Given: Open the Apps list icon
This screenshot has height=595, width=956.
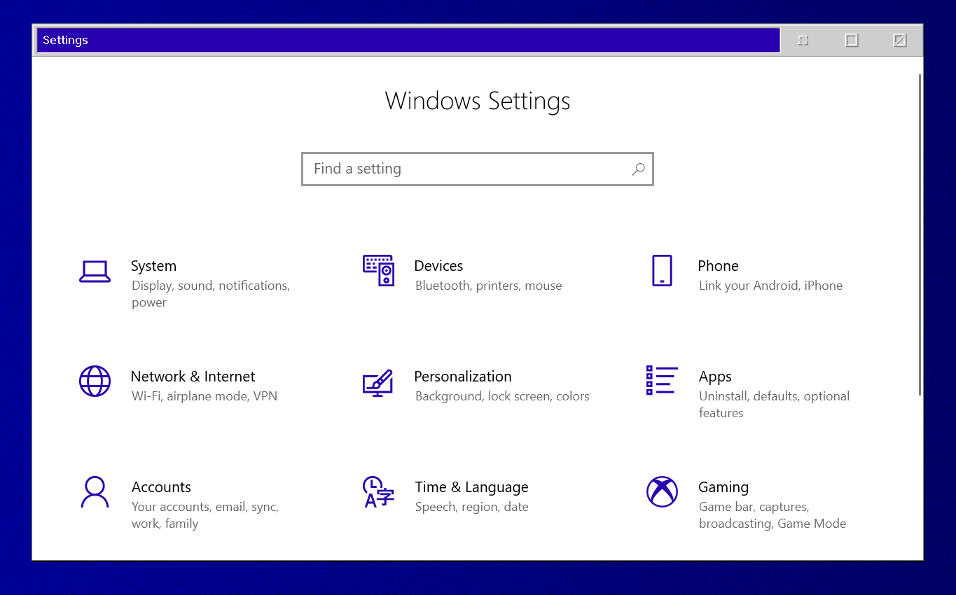Looking at the screenshot, I should click(662, 380).
